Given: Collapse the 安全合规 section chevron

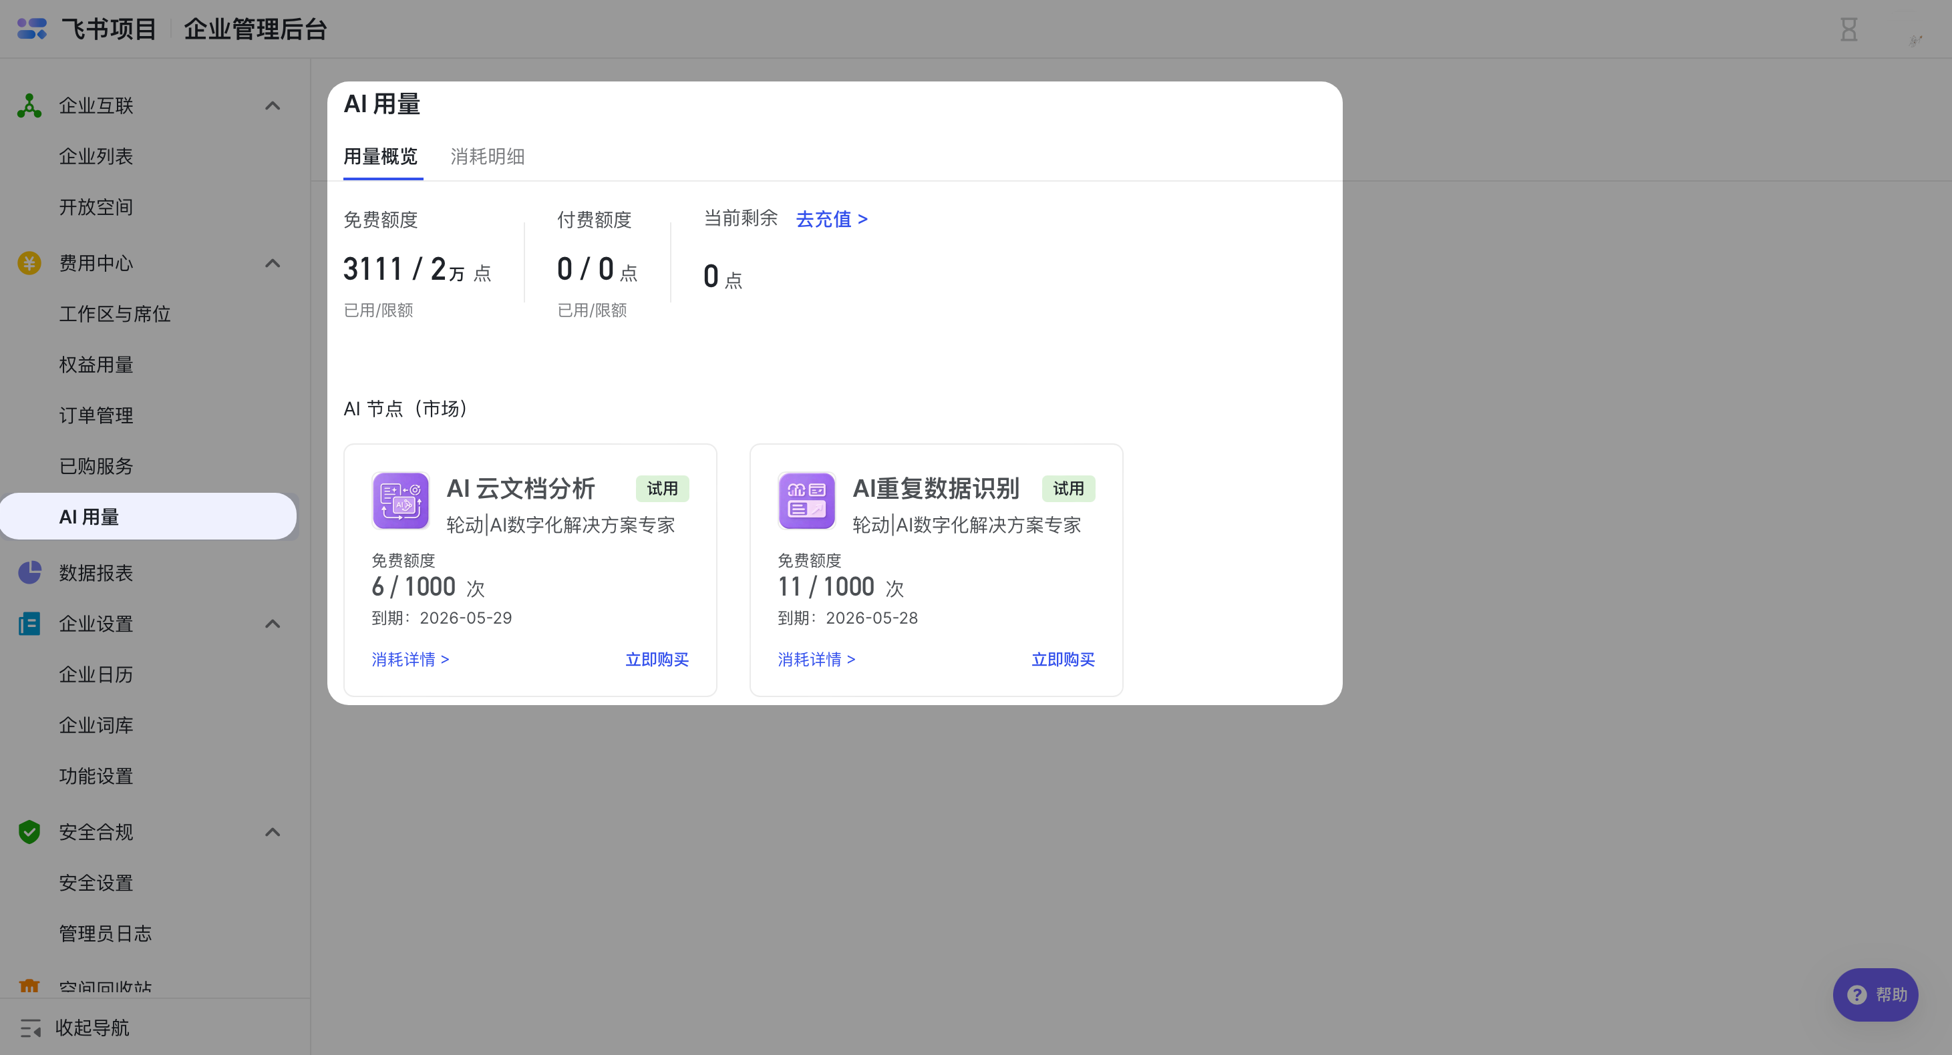Looking at the screenshot, I should click(273, 831).
